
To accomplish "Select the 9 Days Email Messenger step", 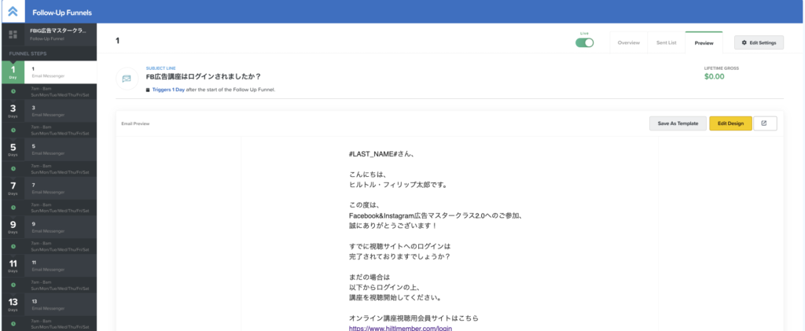I will [x=49, y=226].
